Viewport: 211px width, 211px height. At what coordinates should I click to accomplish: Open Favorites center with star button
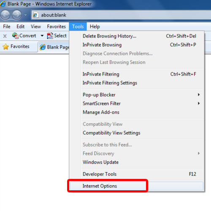tap(16, 46)
